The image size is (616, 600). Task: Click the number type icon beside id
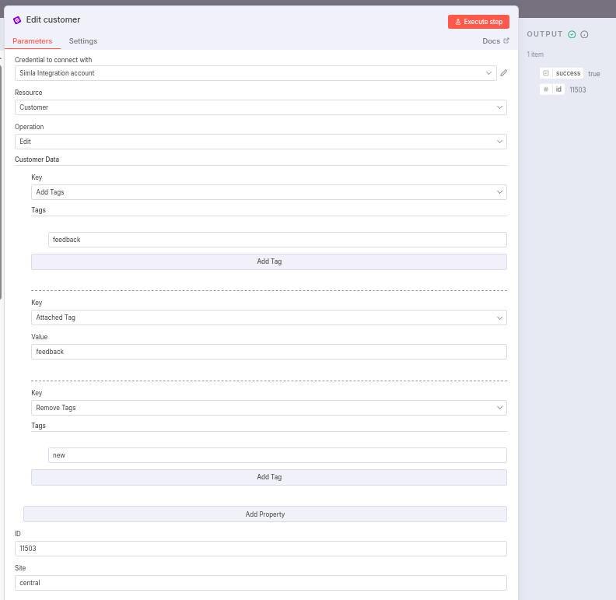pos(546,89)
